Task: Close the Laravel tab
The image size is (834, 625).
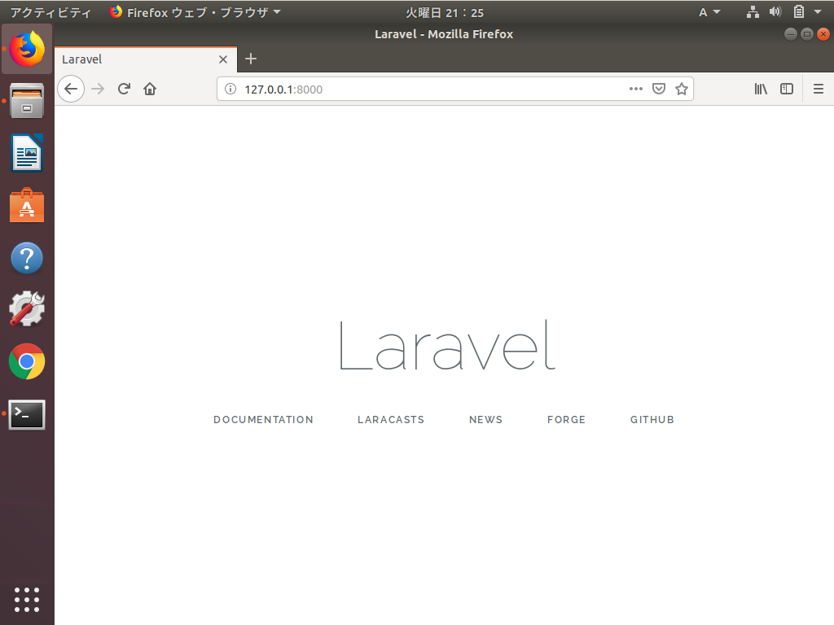Action: (x=223, y=59)
